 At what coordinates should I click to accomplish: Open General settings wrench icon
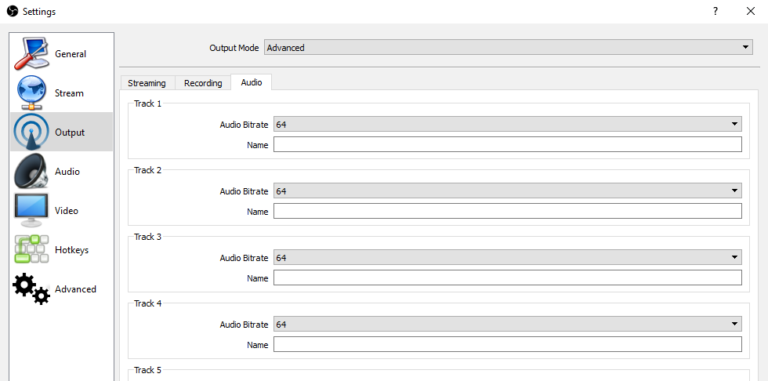tap(31, 54)
